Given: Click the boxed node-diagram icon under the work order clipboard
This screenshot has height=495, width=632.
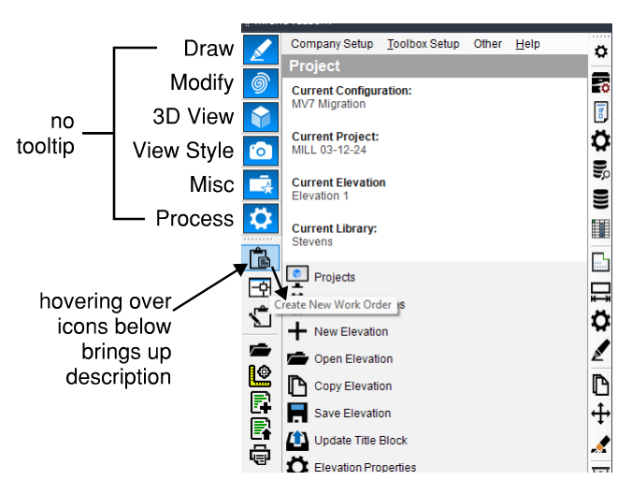Looking at the screenshot, I should click(260, 287).
